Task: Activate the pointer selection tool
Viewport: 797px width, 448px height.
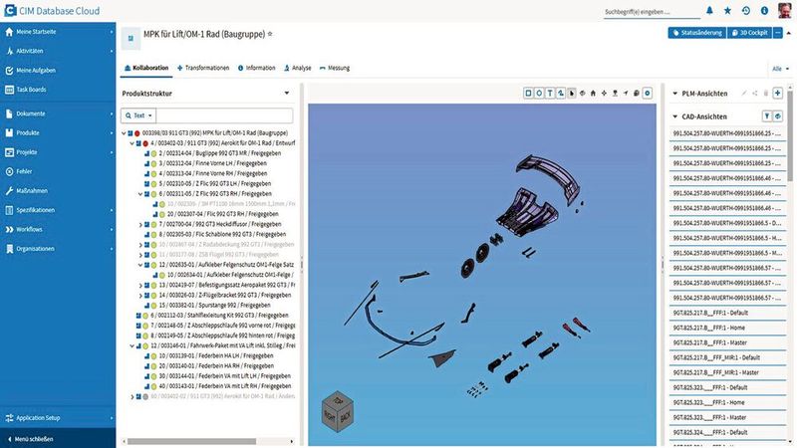Action: [x=571, y=93]
